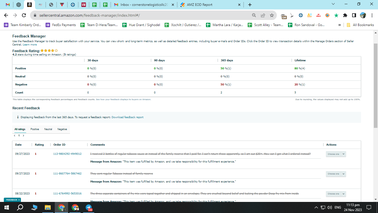
Task: Show hidden system tray icons
Action: tap(316, 207)
